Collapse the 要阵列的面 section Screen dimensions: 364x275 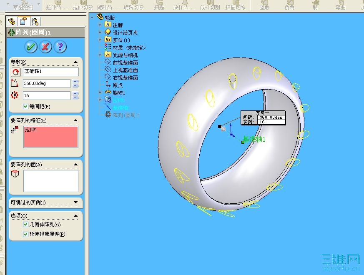tap(75, 165)
